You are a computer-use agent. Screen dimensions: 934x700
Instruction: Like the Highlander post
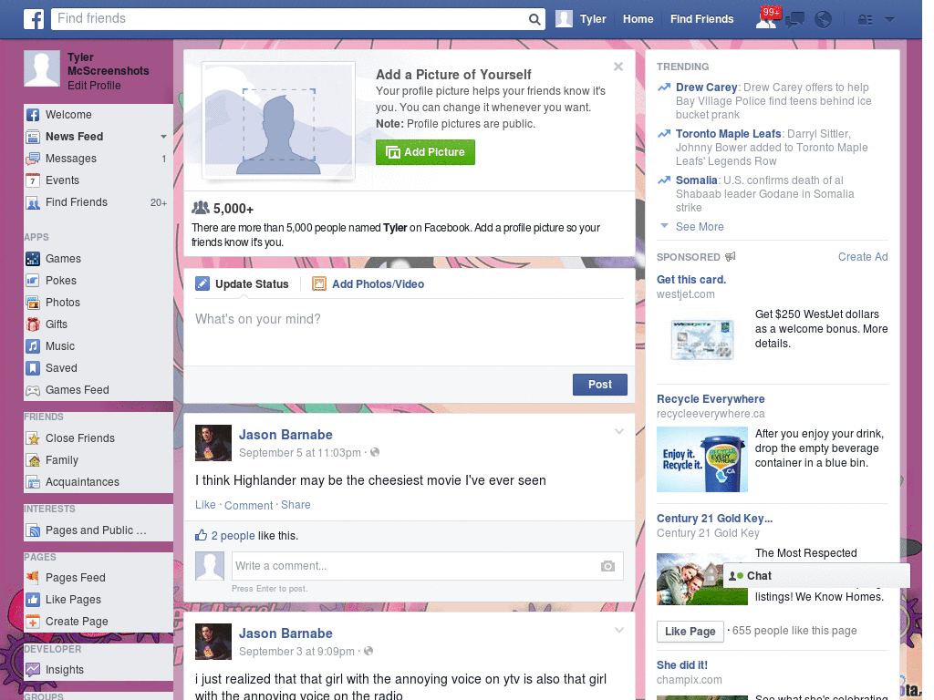pos(205,505)
